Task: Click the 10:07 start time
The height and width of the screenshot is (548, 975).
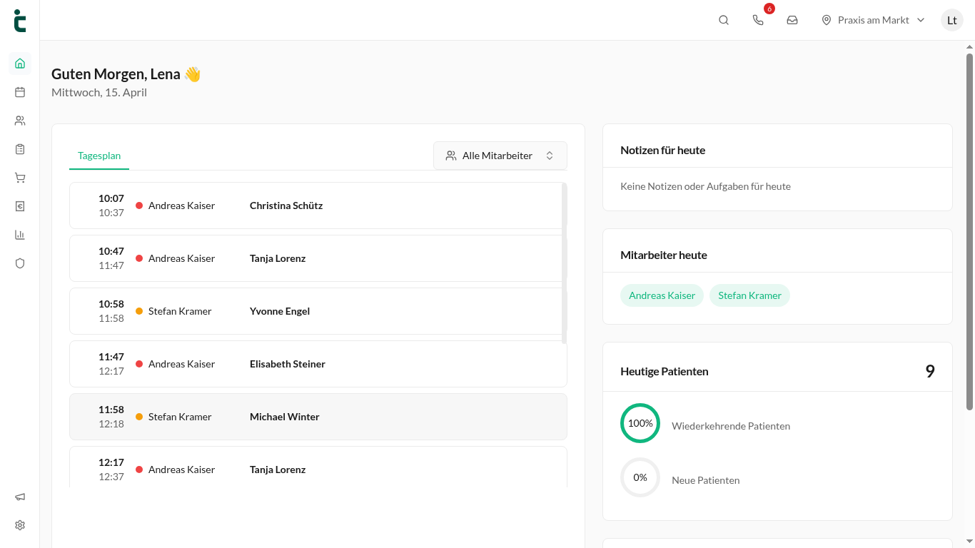Action: click(111, 198)
